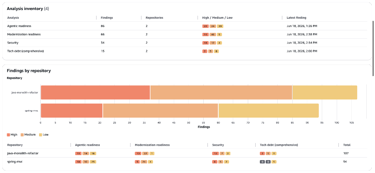Click the Modernization readiness analysis row name
The image size is (375, 173).
(x=24, y=35)
